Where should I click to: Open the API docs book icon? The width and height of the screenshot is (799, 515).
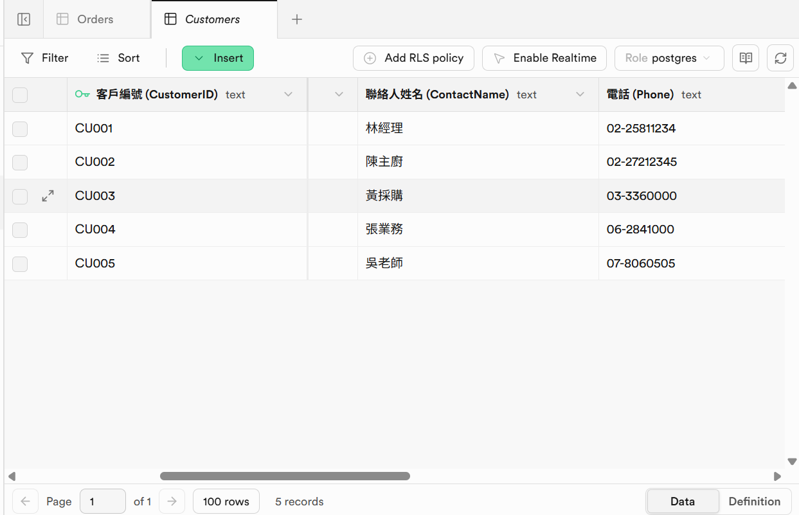(x=746, y=58)
